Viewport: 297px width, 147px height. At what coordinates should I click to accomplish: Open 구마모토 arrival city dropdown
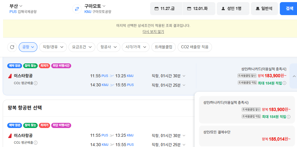point(95,6)
